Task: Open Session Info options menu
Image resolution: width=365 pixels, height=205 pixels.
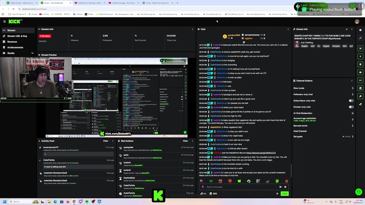Action: pos(192,29)
